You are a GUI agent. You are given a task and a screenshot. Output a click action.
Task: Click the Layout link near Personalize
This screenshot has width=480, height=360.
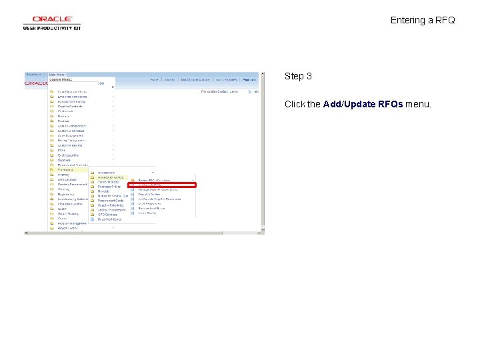pos(234,91)
